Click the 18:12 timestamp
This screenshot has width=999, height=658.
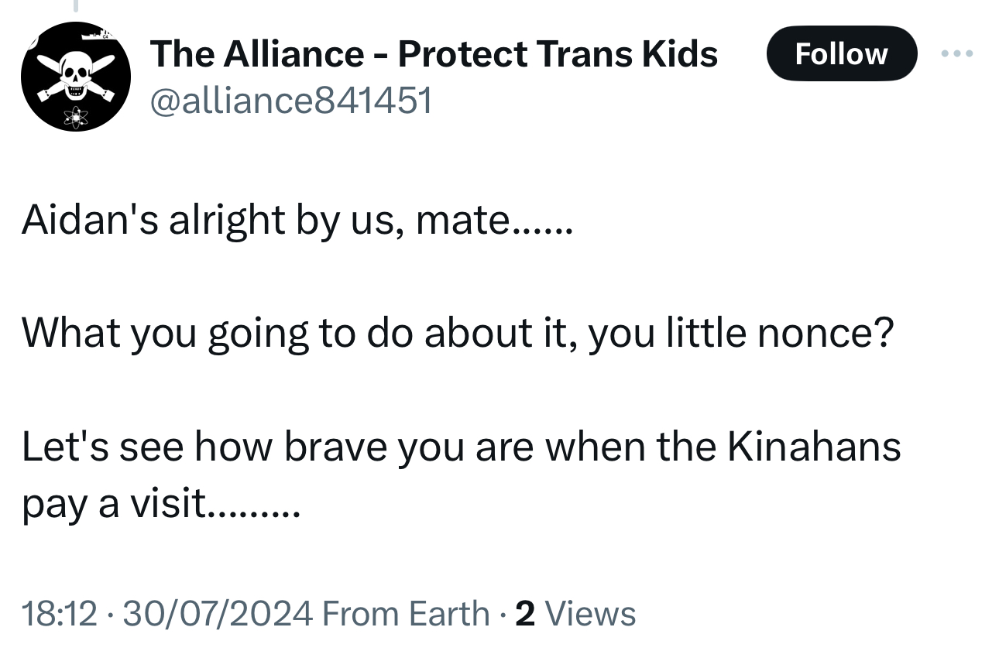point(60,614)
